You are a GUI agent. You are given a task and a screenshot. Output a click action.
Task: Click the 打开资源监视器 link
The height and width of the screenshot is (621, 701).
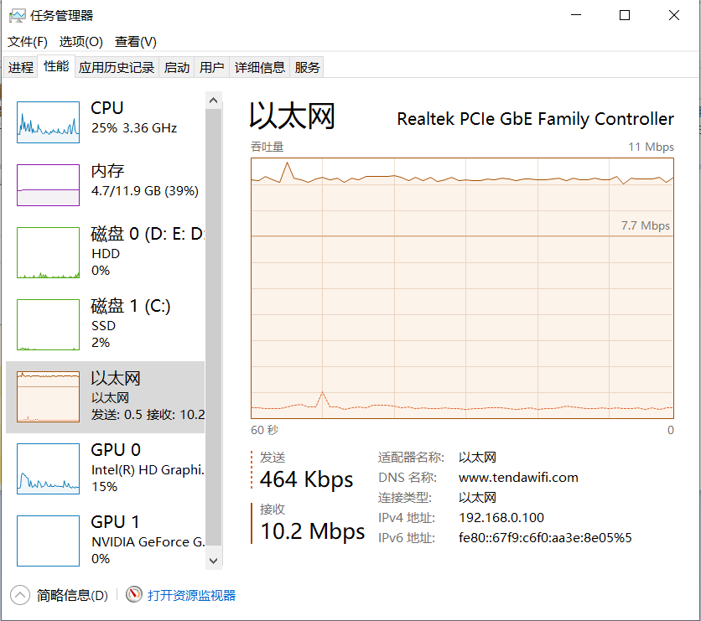click(191, 595)
